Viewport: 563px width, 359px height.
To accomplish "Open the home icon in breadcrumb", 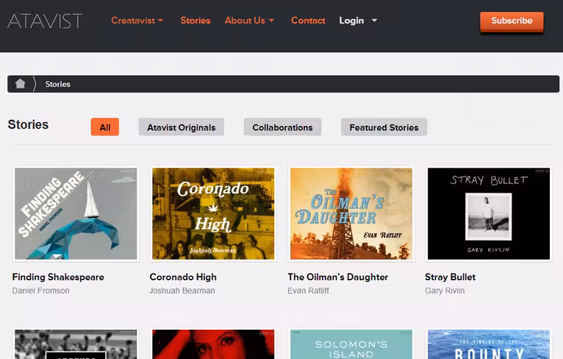I will [x=21, y=84].
